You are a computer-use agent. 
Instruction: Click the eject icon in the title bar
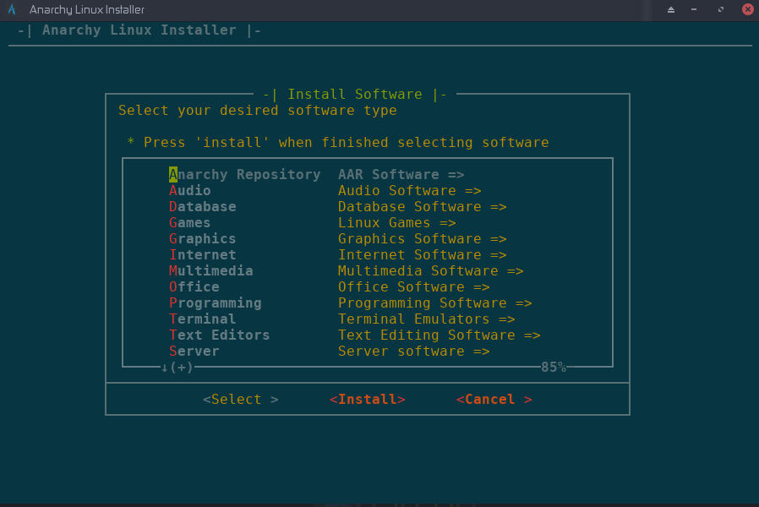tap(672, 8)
